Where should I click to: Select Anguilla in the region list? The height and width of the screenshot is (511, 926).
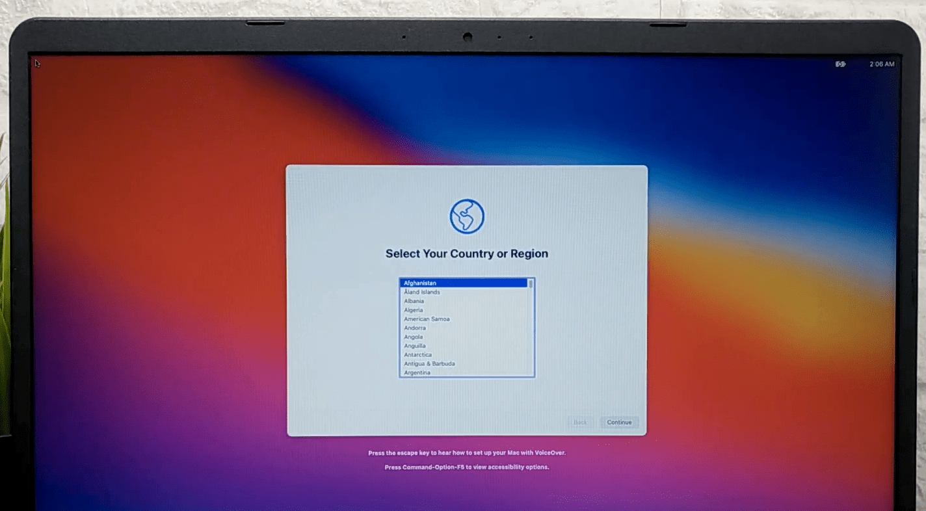[x=464, y=346]
